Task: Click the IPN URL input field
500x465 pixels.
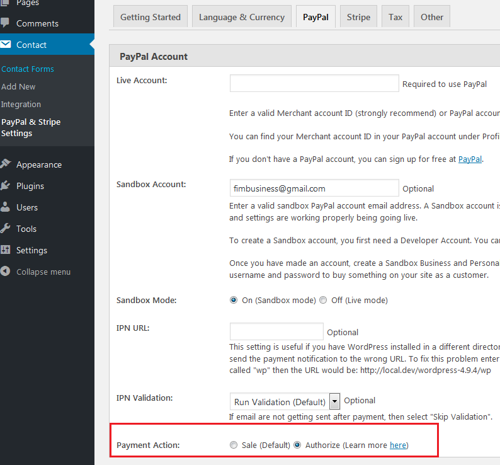Action: (x=276, y=331)
